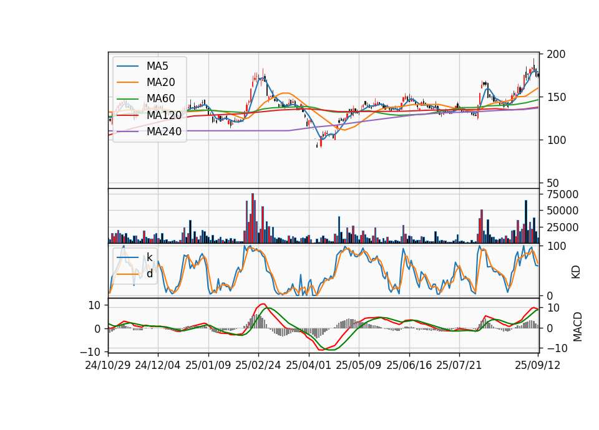The image size is (599, 430).
Task: Click the 50000 volume axis tick
Action: (562, 211)
